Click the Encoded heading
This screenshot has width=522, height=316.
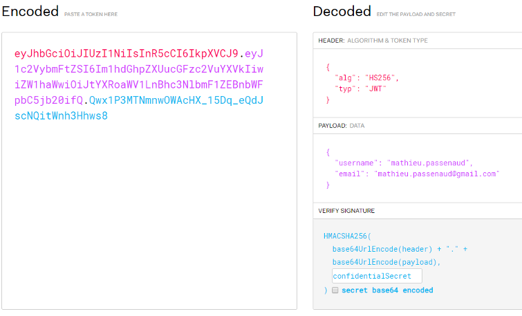point(30,11)
